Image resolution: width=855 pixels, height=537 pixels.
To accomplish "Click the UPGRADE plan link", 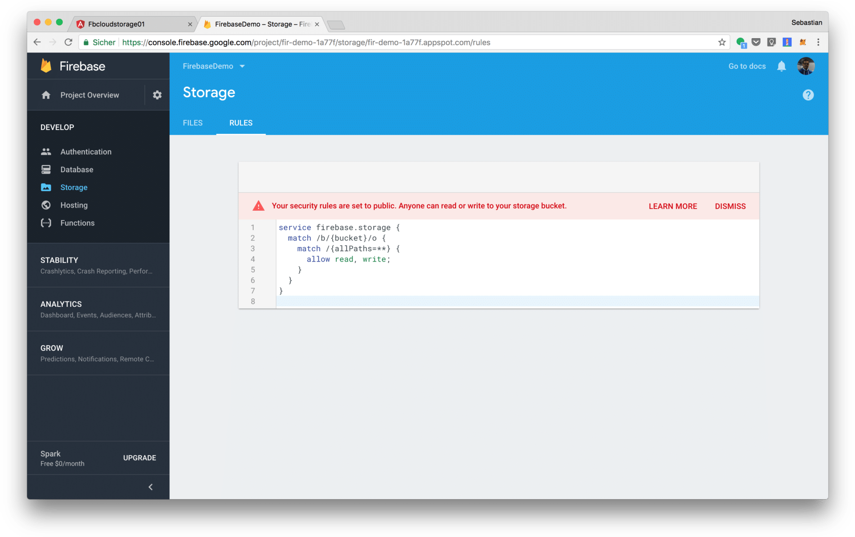I will tap(139, 457).
